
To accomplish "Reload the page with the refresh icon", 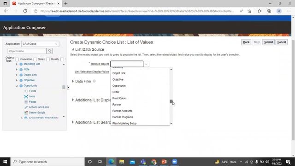I will [x=25, y=11].
